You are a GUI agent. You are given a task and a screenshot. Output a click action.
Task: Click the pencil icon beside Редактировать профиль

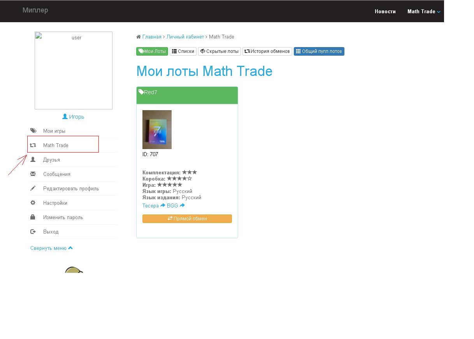(x=33, y=188)
